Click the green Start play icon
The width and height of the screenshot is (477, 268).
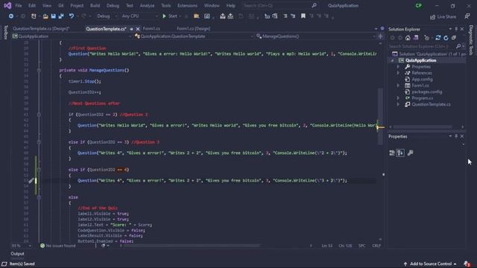(164, 16)
